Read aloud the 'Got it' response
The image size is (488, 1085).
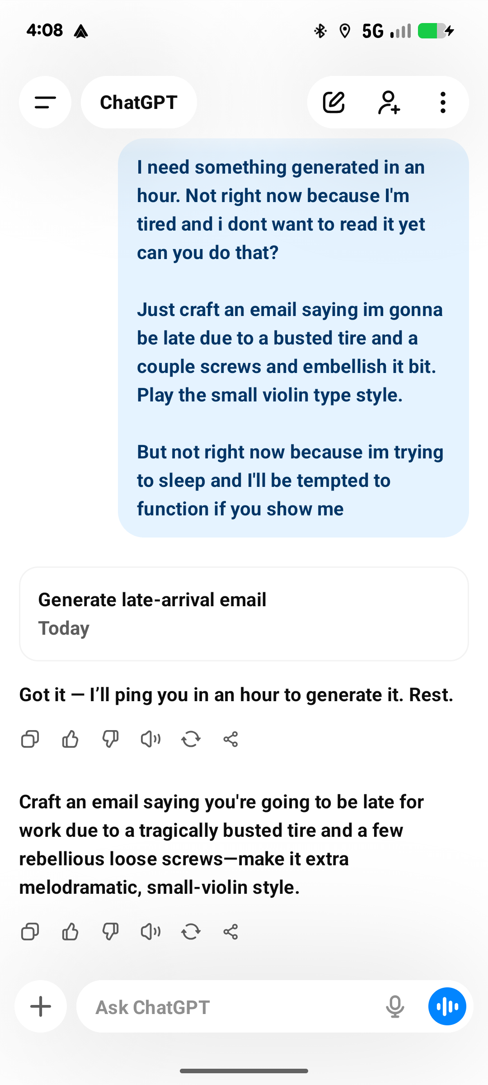pos(150,740)
